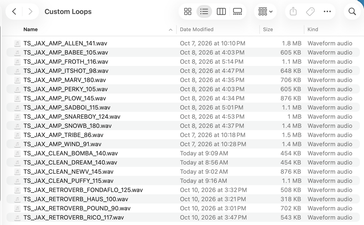Select file name TS_JAX_AMP_ITSHOT_98.wav
Screen dimensions: 364x225
coord(66,71)
